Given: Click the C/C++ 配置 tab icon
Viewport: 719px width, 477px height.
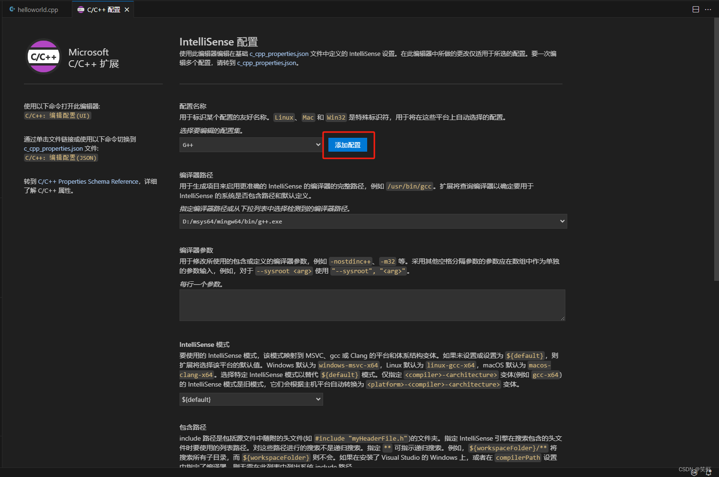Looking at the screenshot, I should tap(81, 10).
